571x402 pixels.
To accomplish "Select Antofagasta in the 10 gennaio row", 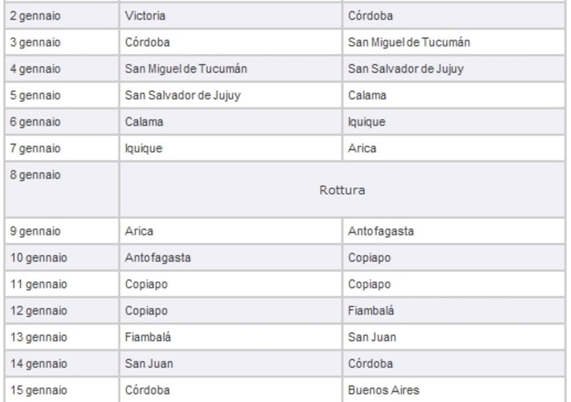I will 158,258.
